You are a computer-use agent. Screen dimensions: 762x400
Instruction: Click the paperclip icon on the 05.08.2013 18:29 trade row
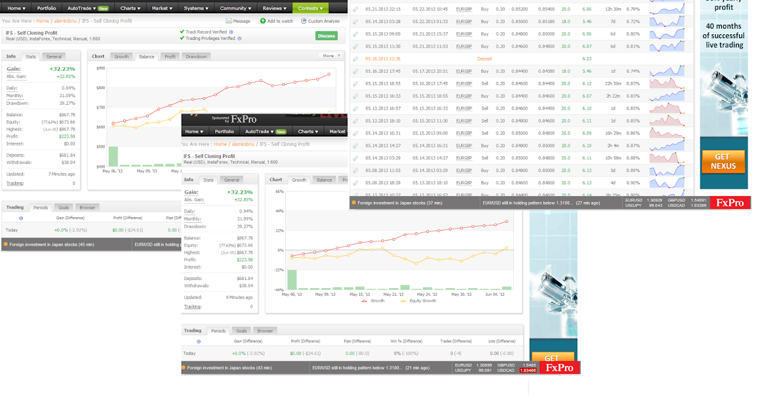(x=355, y=182)
